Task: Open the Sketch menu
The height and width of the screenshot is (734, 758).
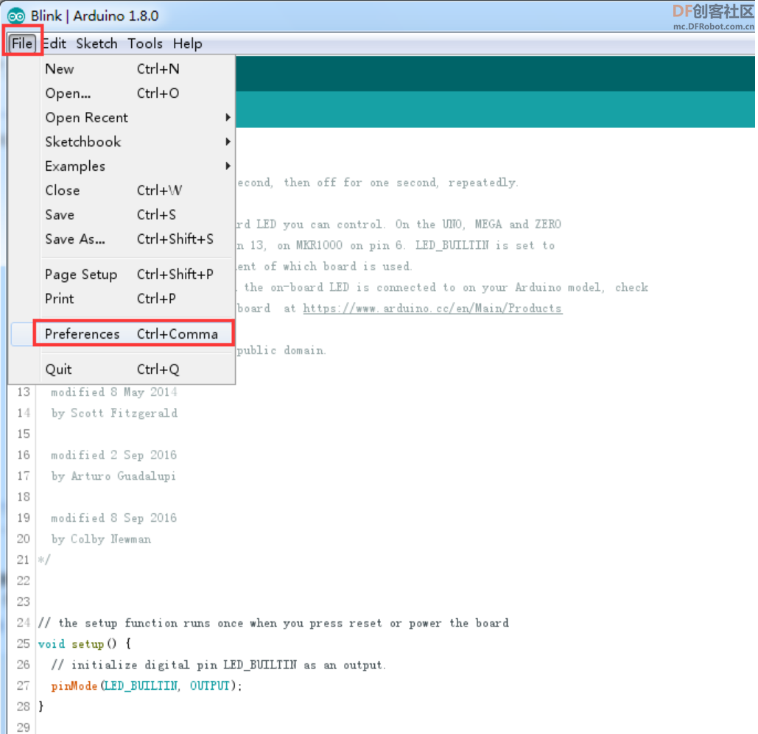Action: [x=96, y=43]
